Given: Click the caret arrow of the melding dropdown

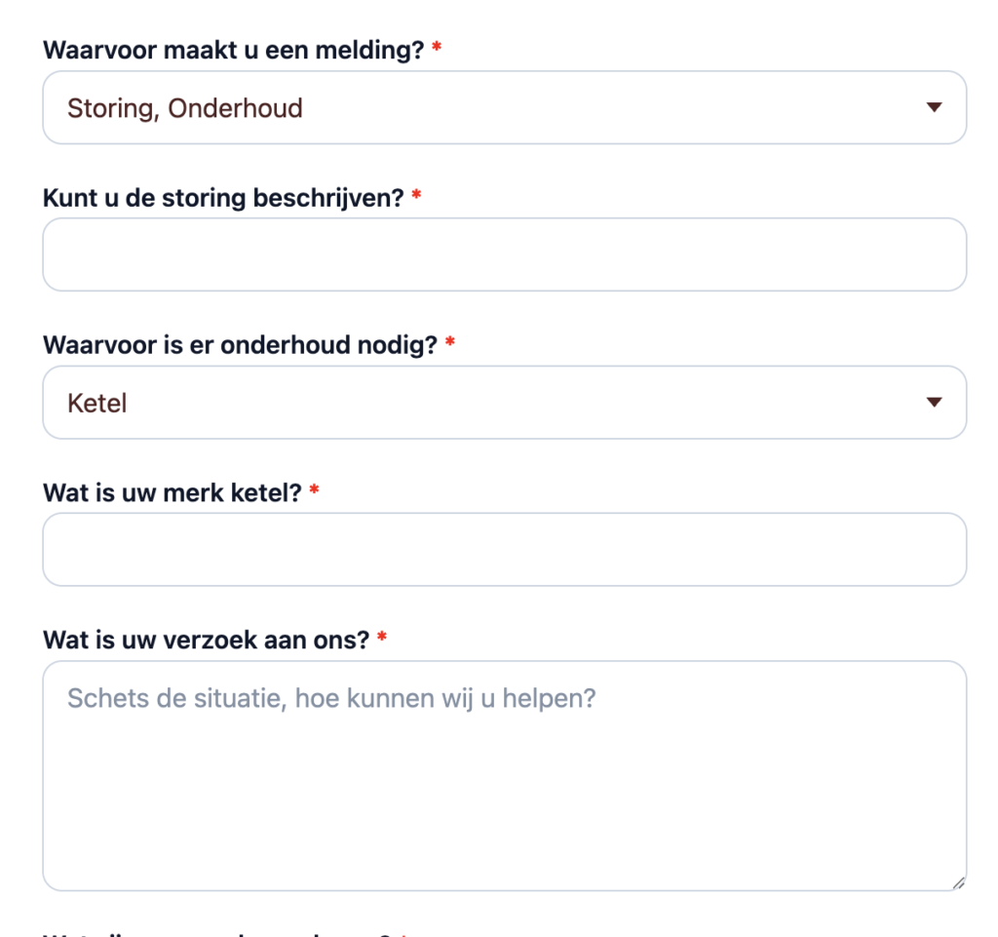Looking at the screenshot, I should (934, 107).
